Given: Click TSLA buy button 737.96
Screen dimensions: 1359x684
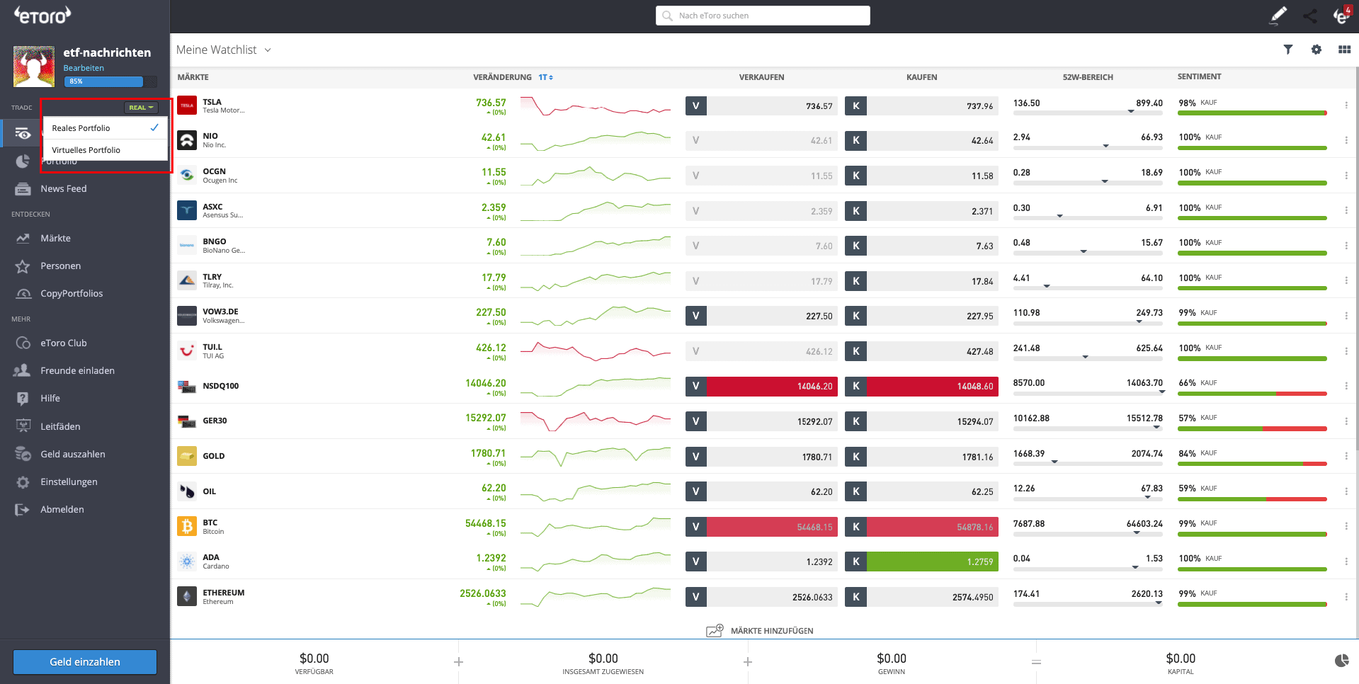Looking at the screenshot, I should [x=921, y=106].
